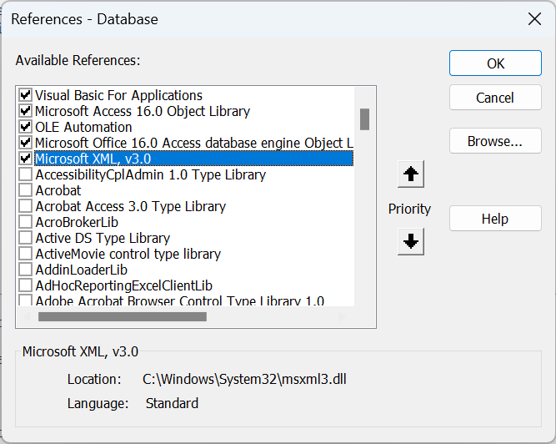Select ActiveMovie control type library item
556x444 pixels.
(128, 254)
